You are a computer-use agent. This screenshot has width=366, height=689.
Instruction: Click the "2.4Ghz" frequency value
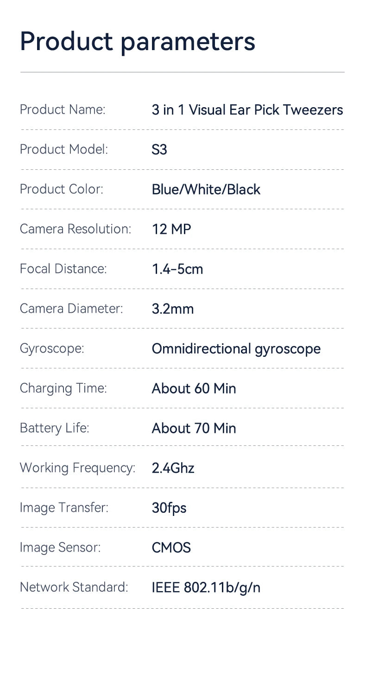173,468
